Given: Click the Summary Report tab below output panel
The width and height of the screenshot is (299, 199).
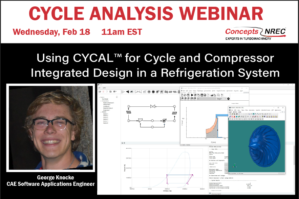Looking at the screenshot, I should [216, 194].
